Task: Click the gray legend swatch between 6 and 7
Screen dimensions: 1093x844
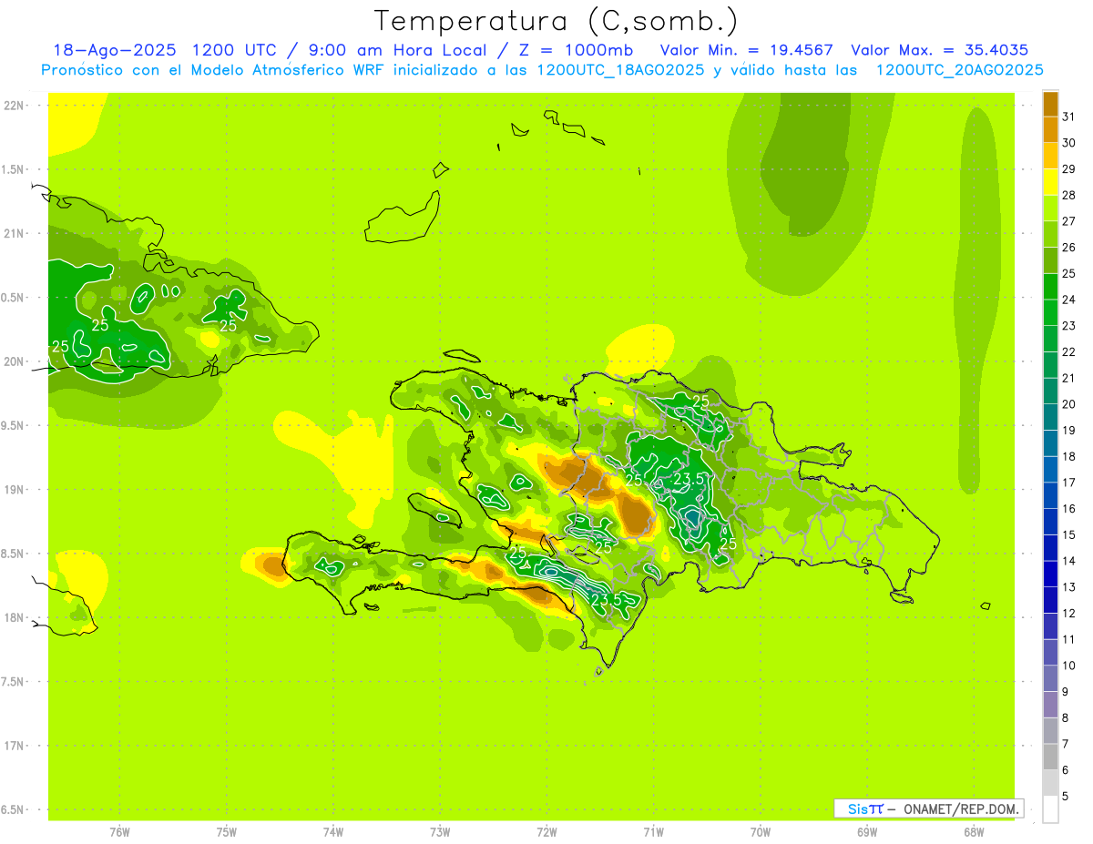Action: [x=1050, y=757]
